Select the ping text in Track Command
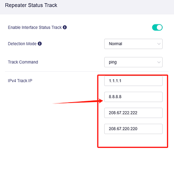 point(113,62)
